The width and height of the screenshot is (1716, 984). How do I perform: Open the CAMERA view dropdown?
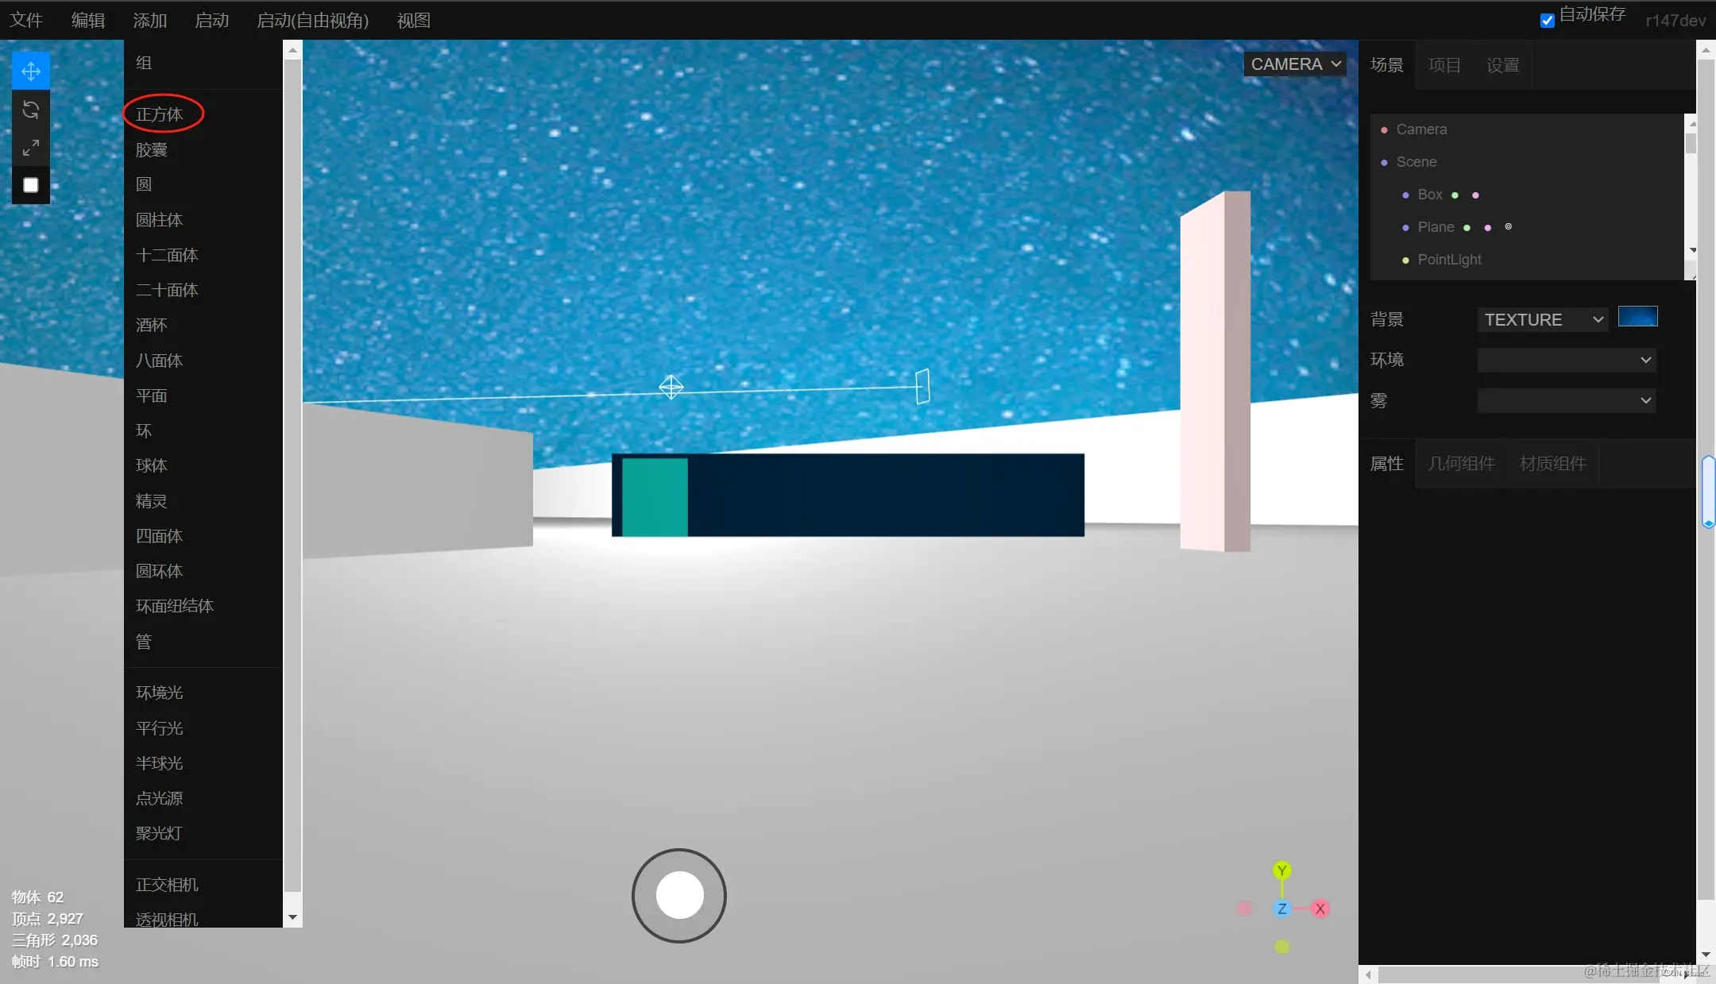(1295, 64)
